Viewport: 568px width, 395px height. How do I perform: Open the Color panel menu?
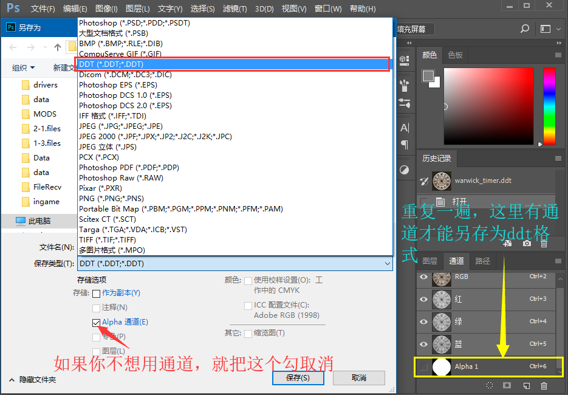tap(558, 55)
